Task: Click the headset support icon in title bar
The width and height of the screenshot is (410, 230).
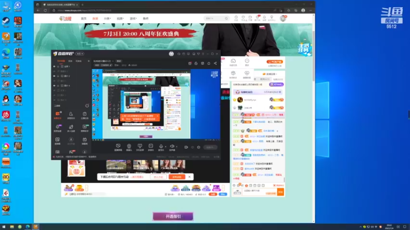Action: [179, 54]
